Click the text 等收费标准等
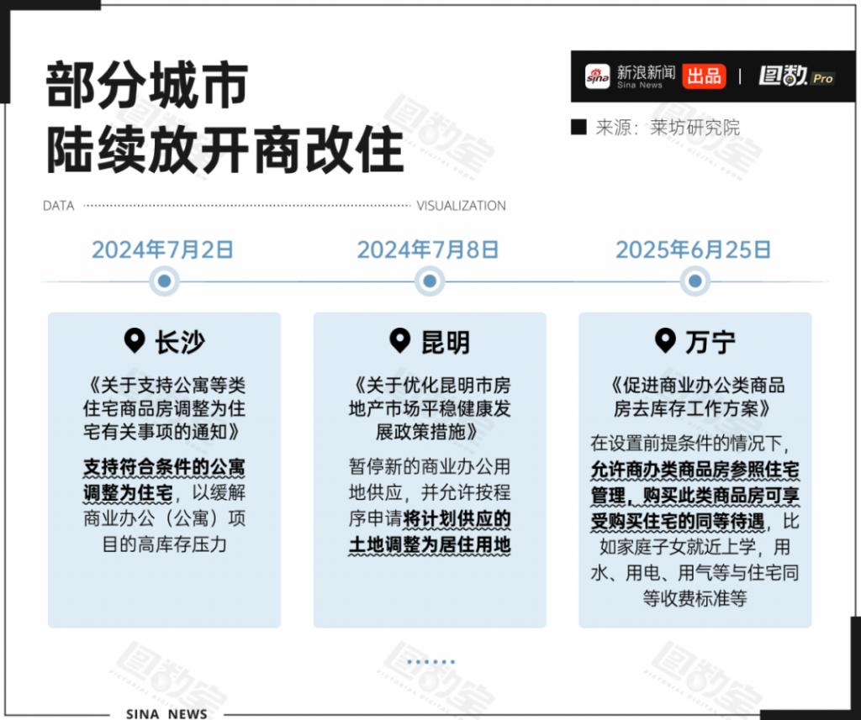861x720 pixels. click(x=695, y=597)
